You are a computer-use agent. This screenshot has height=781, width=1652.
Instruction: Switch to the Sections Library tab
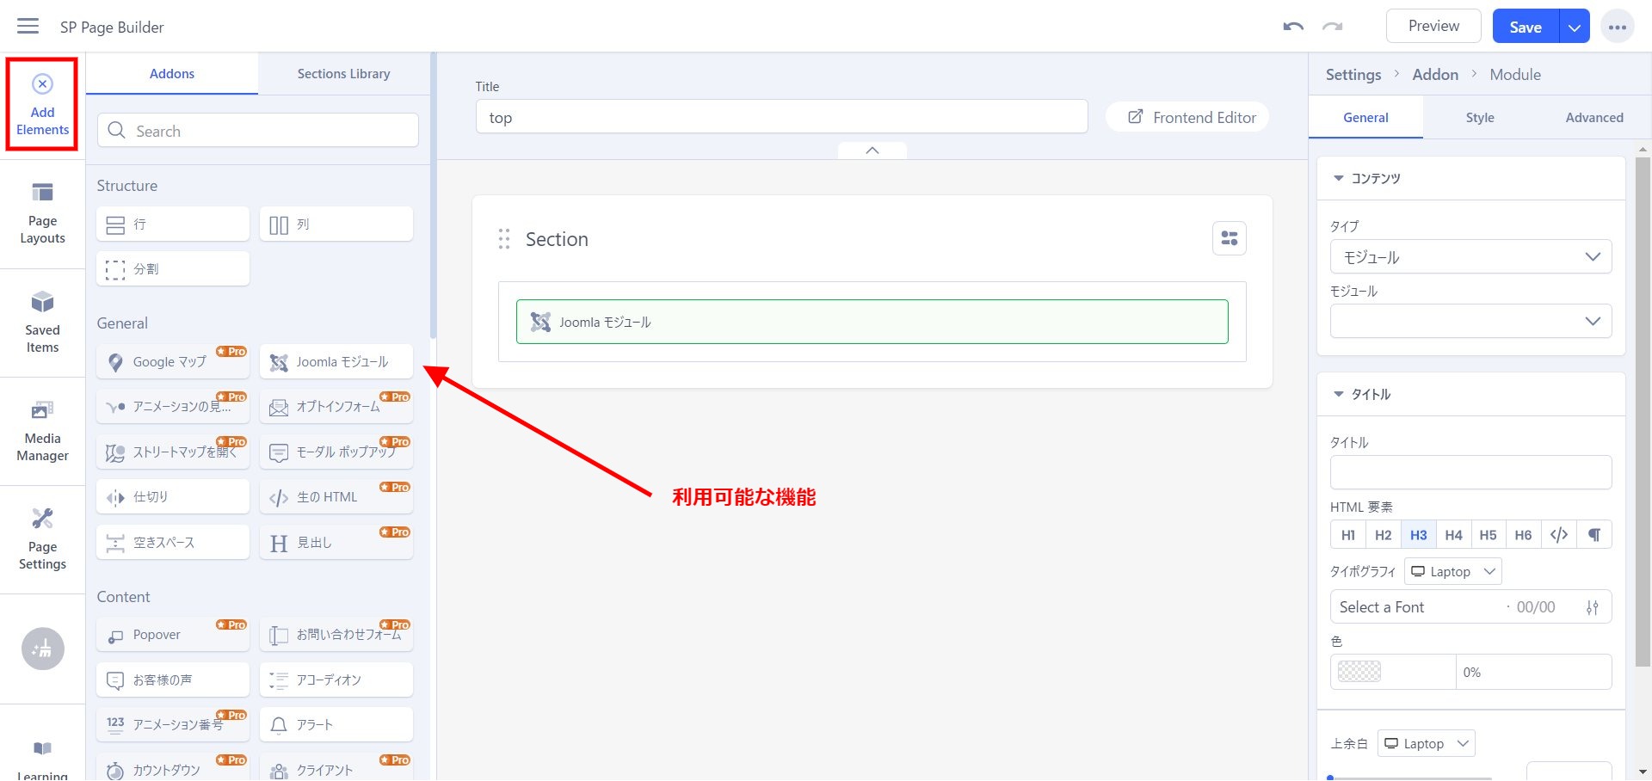pyautogui.click(x=343, y=74)
